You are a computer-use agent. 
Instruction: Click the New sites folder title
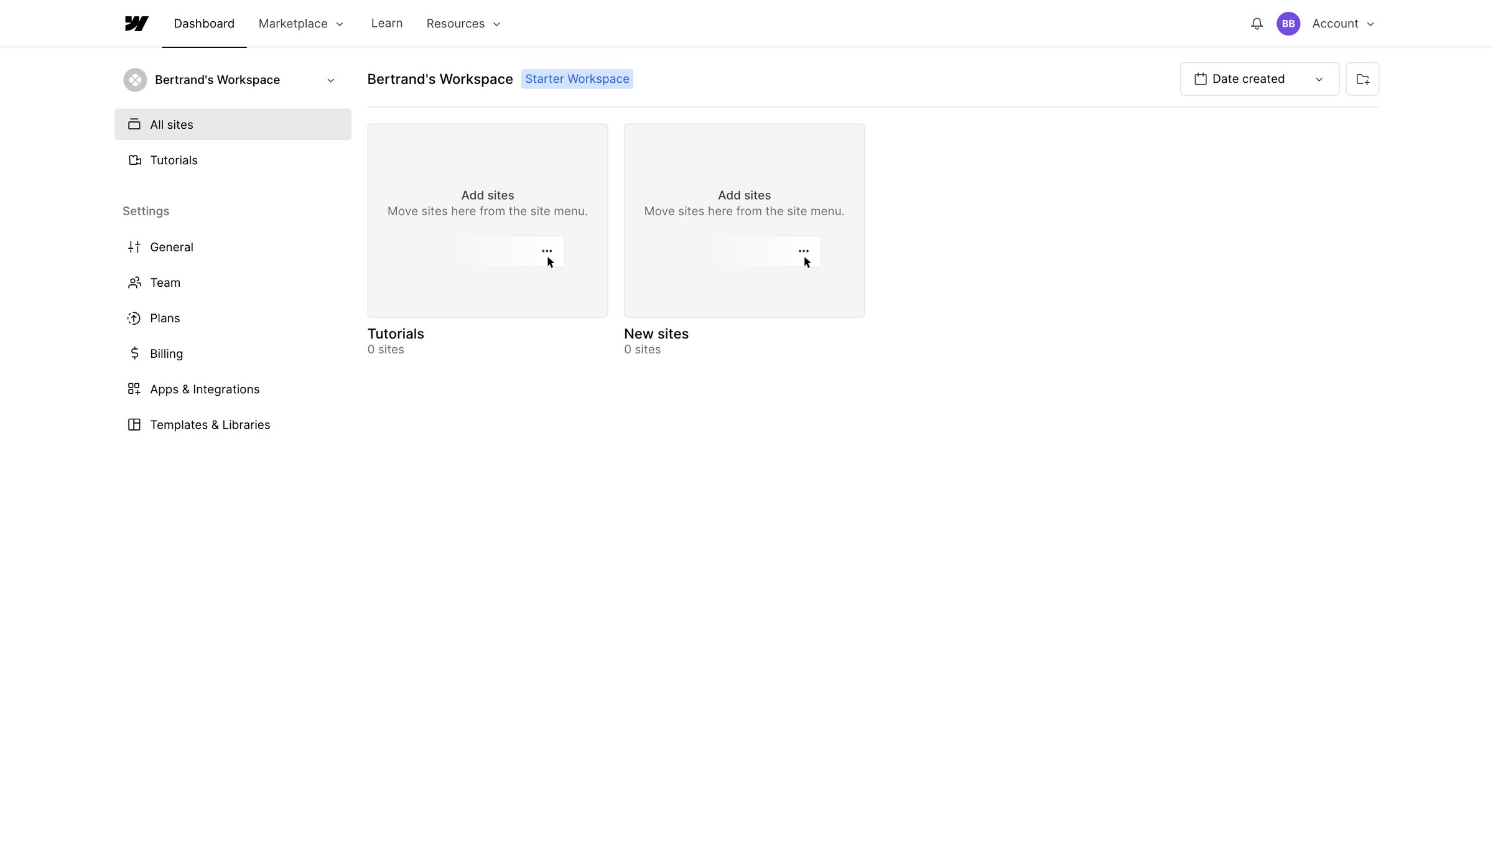(x=656, y=333)
